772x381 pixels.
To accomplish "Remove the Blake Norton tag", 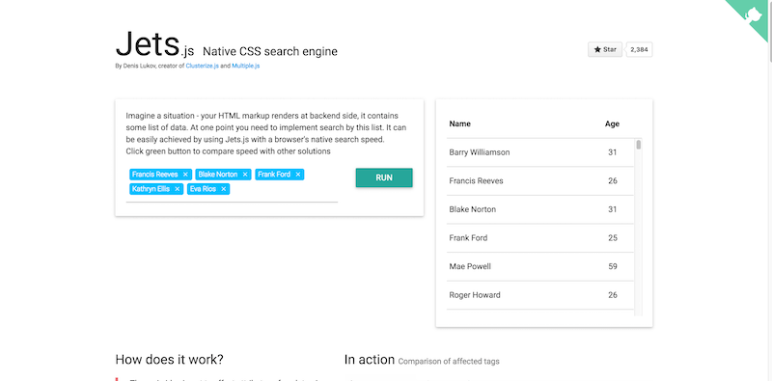I will pos(245,175).
